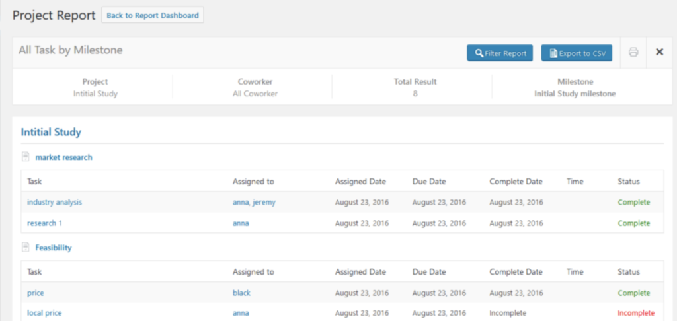Click the All Task by Milestone title

70,50
